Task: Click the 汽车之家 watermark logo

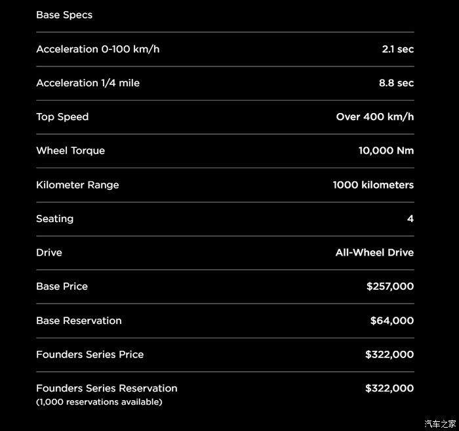Action: pyautogui.click(x=440, y=422)
